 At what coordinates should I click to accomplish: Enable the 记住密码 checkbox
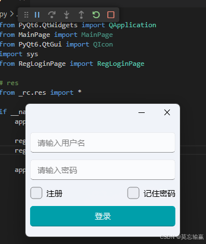pos(133,193)
